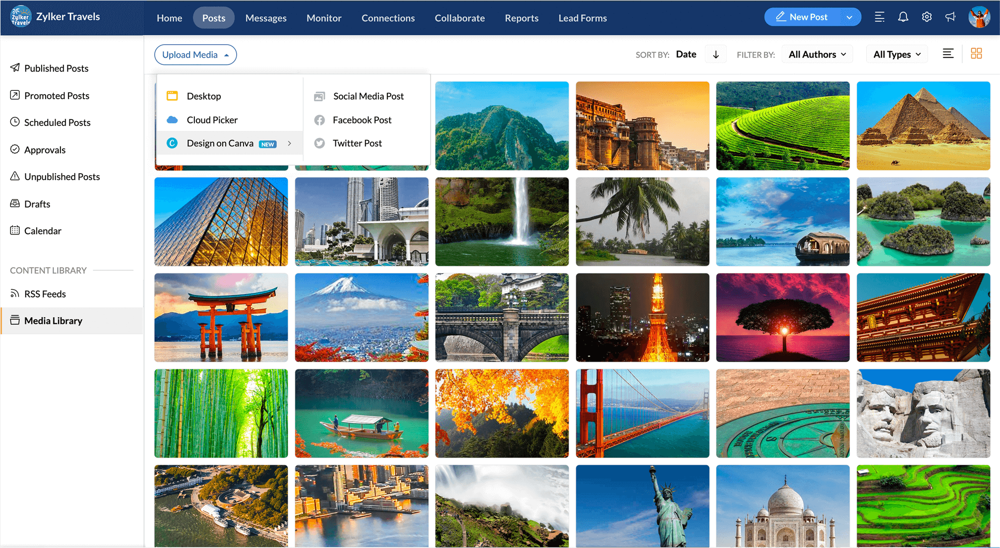Click the user profile avatar
The width and height of the screenshot is (1000, 548).
pyautogui.click(x=979, y=17)
